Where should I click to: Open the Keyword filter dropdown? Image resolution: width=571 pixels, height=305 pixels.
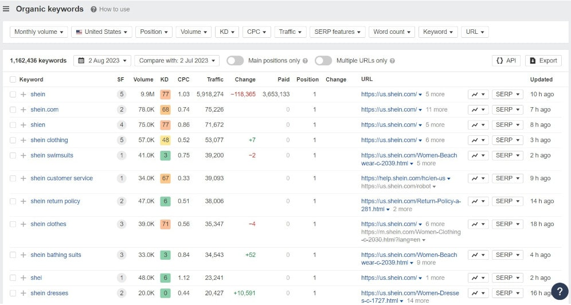click(x=438, y=32)
